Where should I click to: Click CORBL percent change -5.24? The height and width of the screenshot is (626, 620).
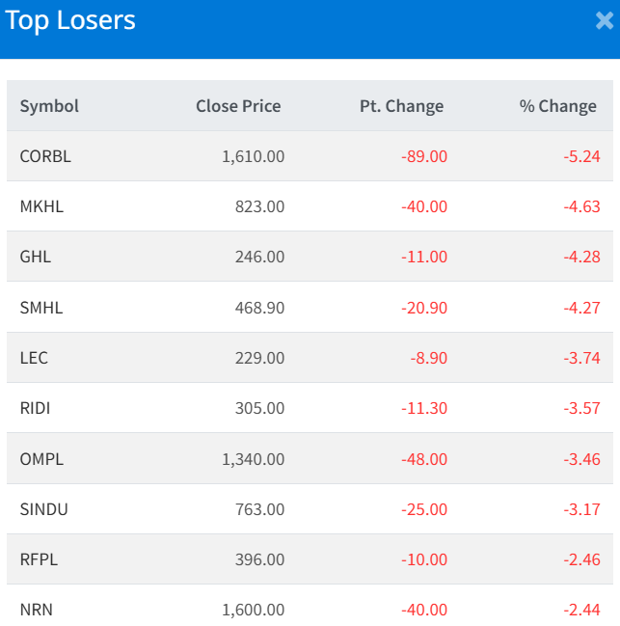coord(582,156)
